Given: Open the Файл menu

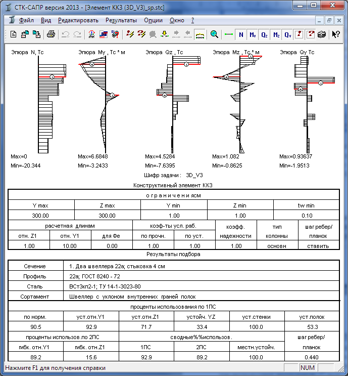Looking at the screenshot, I should 26,20.
